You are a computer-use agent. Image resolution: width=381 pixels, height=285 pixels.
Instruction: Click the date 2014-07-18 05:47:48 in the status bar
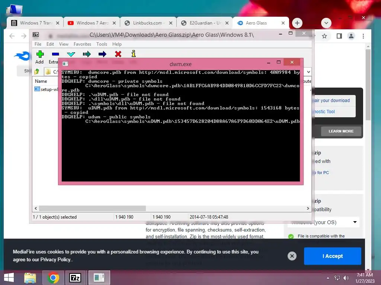click(209, 217)
